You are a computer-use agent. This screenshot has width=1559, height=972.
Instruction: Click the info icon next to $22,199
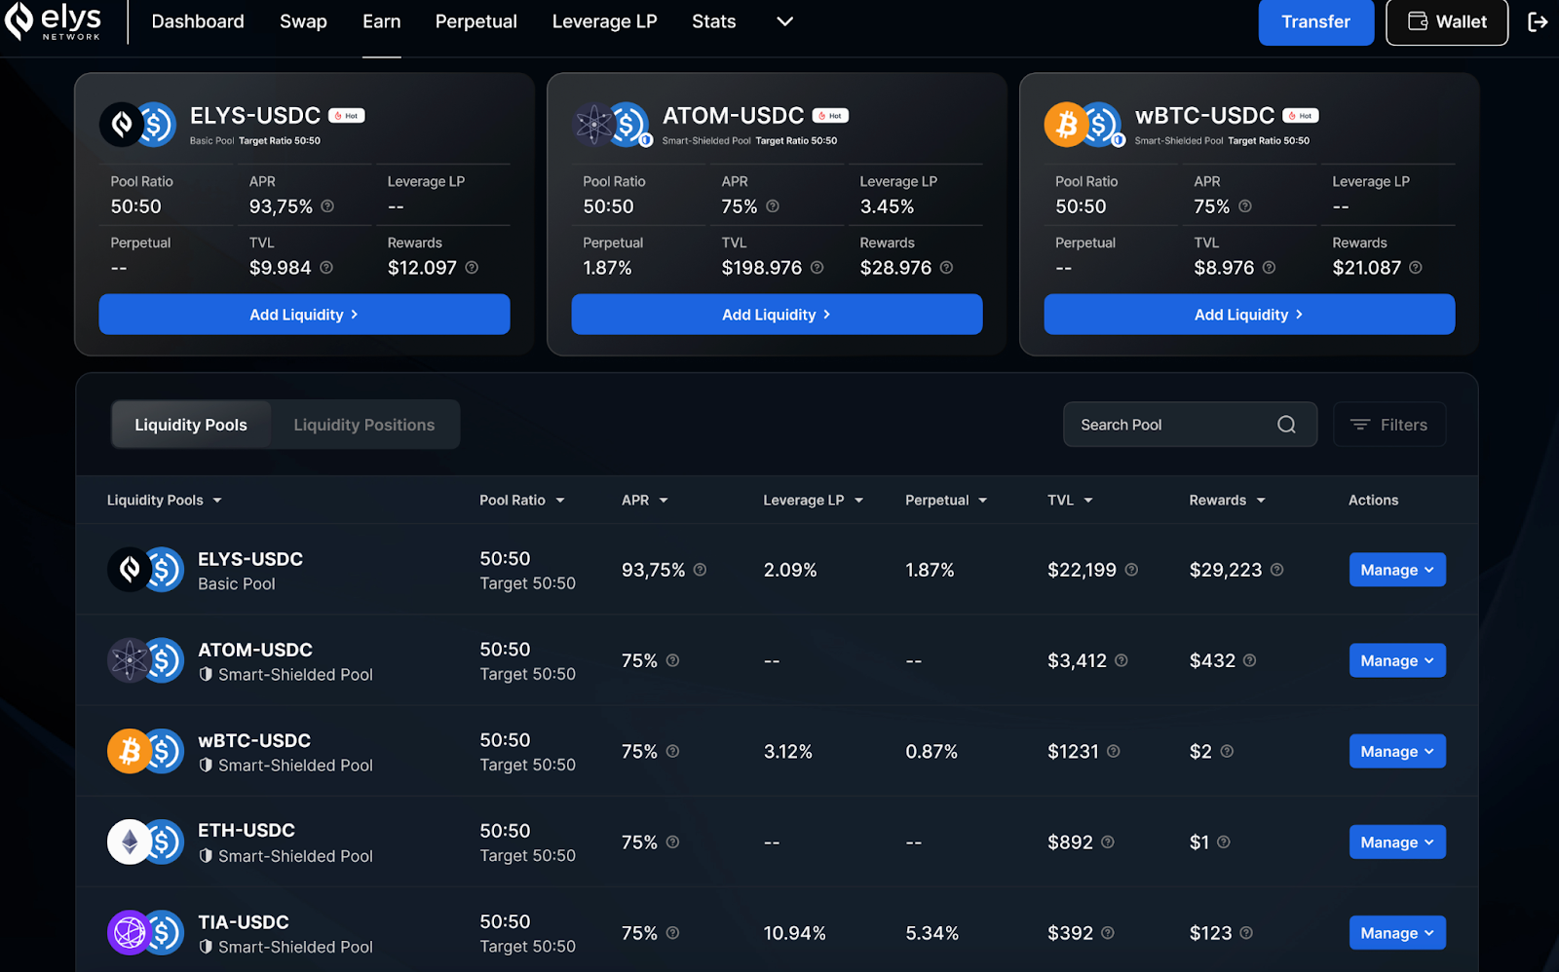(1131, 570)
